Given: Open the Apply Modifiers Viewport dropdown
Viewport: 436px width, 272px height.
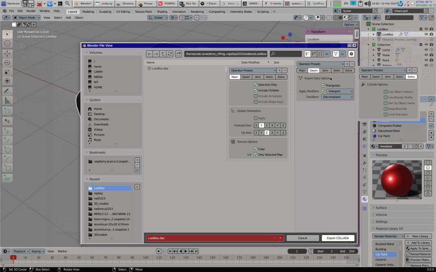Looking at the screenshot, I should point(340,91).
